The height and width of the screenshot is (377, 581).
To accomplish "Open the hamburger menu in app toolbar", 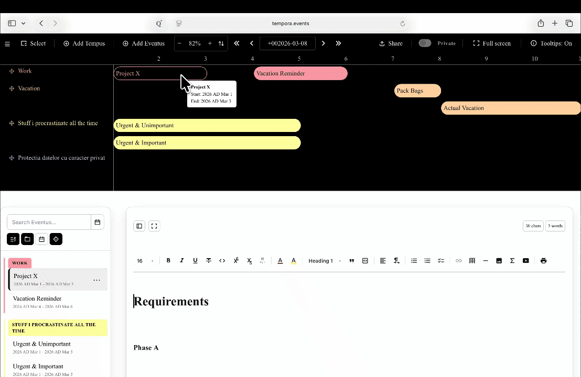I will click(7, 43).
